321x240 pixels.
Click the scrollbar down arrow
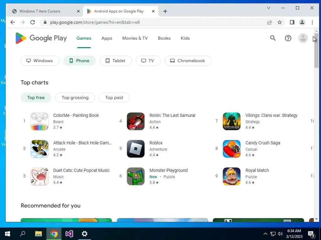pos(316,219)
